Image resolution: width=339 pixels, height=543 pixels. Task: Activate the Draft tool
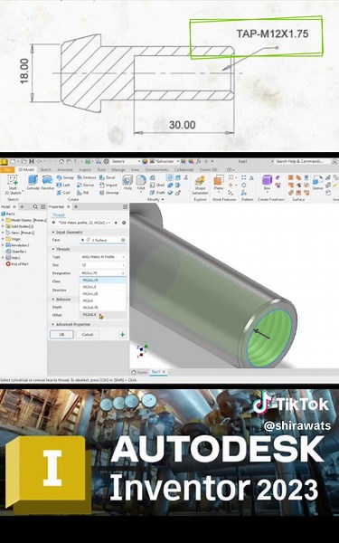[x=157, y=193]
